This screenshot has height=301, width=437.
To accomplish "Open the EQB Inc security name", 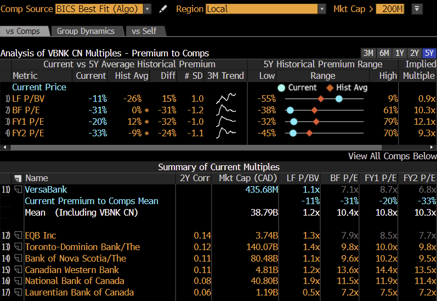I will 41,236.
